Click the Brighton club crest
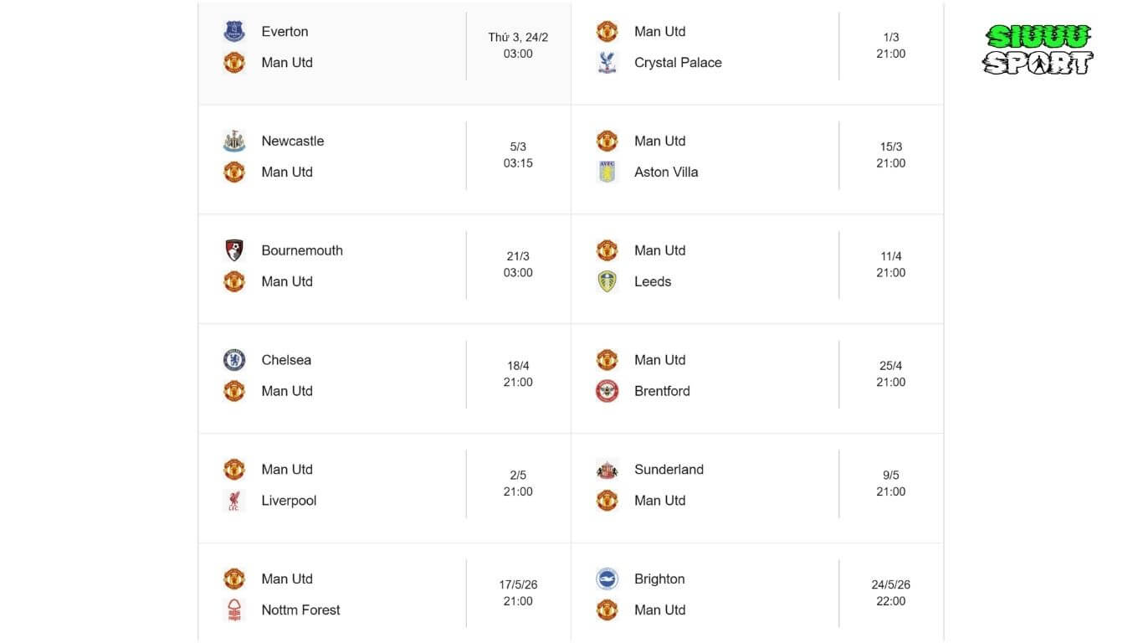The width and height of the screenshot is (1143, 643). pos(607,579)
